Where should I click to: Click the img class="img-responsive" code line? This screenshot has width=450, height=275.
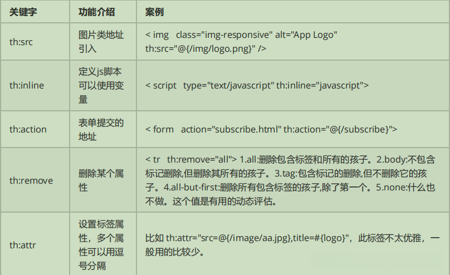tap(241, 35)
